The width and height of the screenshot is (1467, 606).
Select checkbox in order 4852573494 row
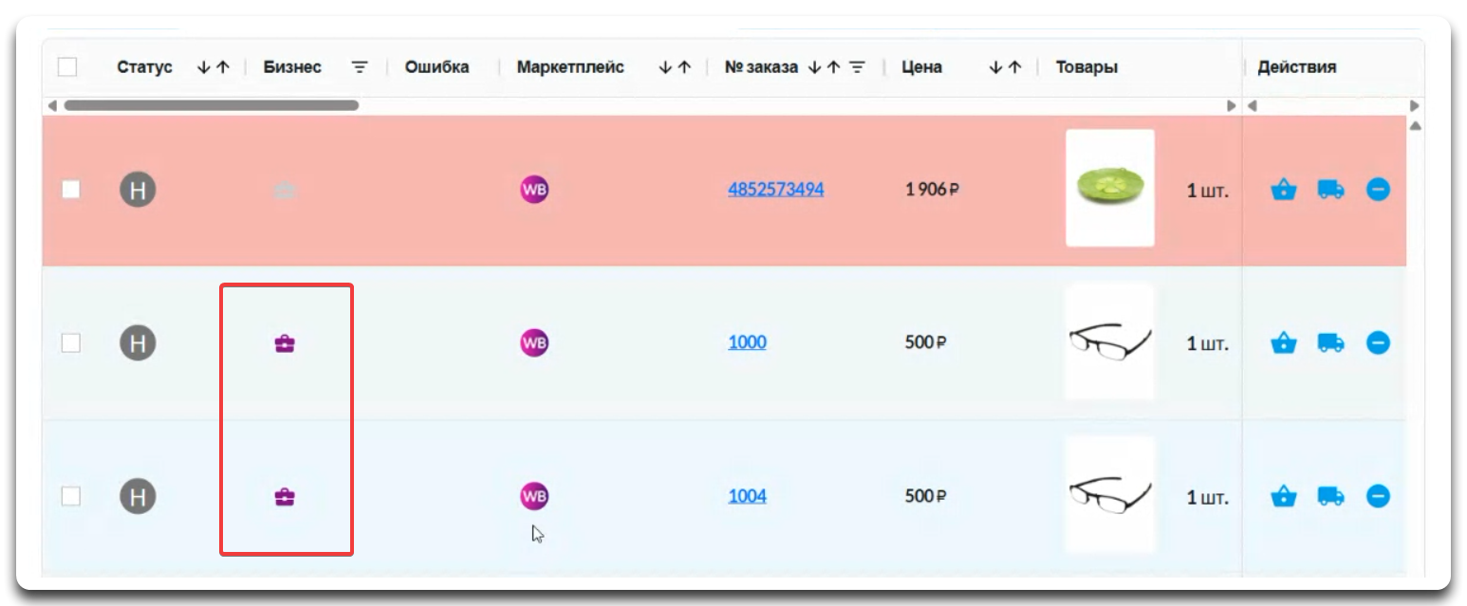tap(71, 190)
